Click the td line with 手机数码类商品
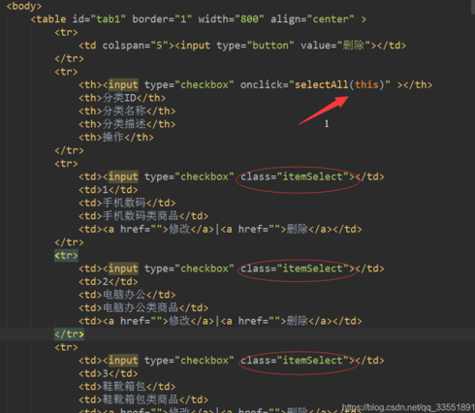This screenshot has height=413, width=475. click(143, 216)
